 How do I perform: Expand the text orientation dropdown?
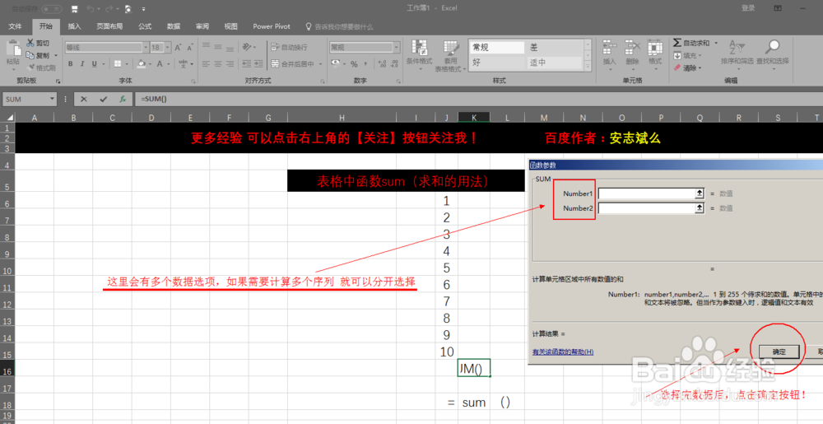(x=253, y=47)
